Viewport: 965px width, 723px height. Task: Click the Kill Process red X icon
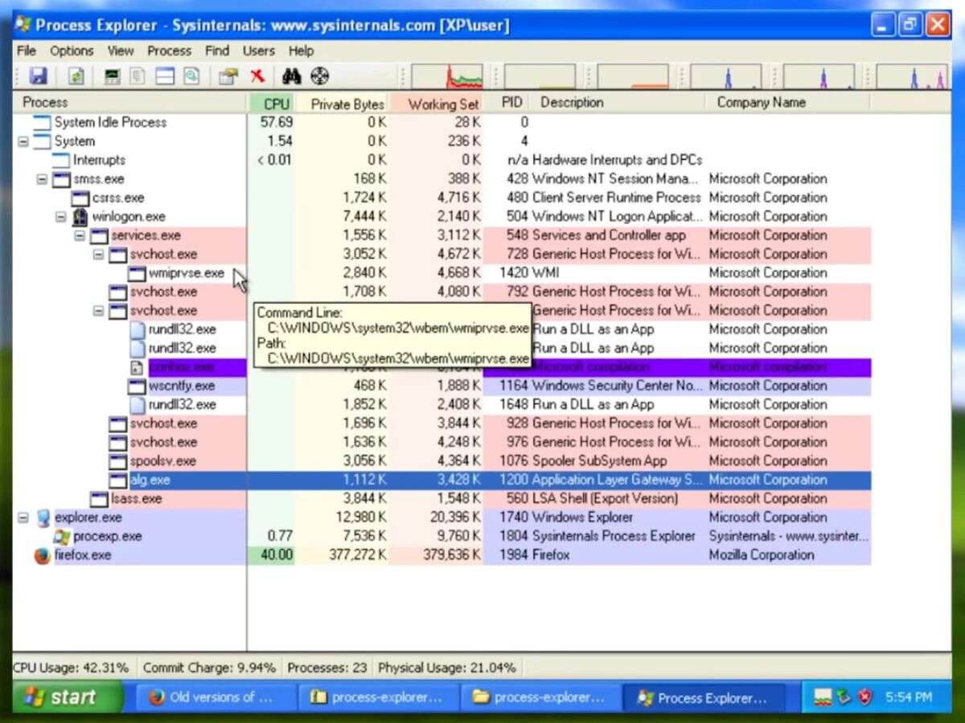257,76
